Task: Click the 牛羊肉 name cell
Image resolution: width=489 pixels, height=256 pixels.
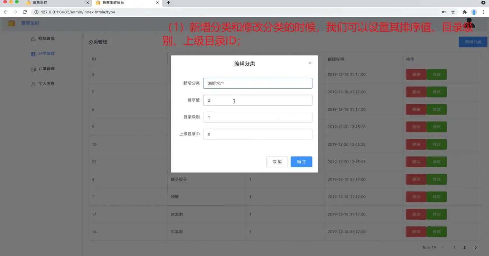Action: pos(177,232)
